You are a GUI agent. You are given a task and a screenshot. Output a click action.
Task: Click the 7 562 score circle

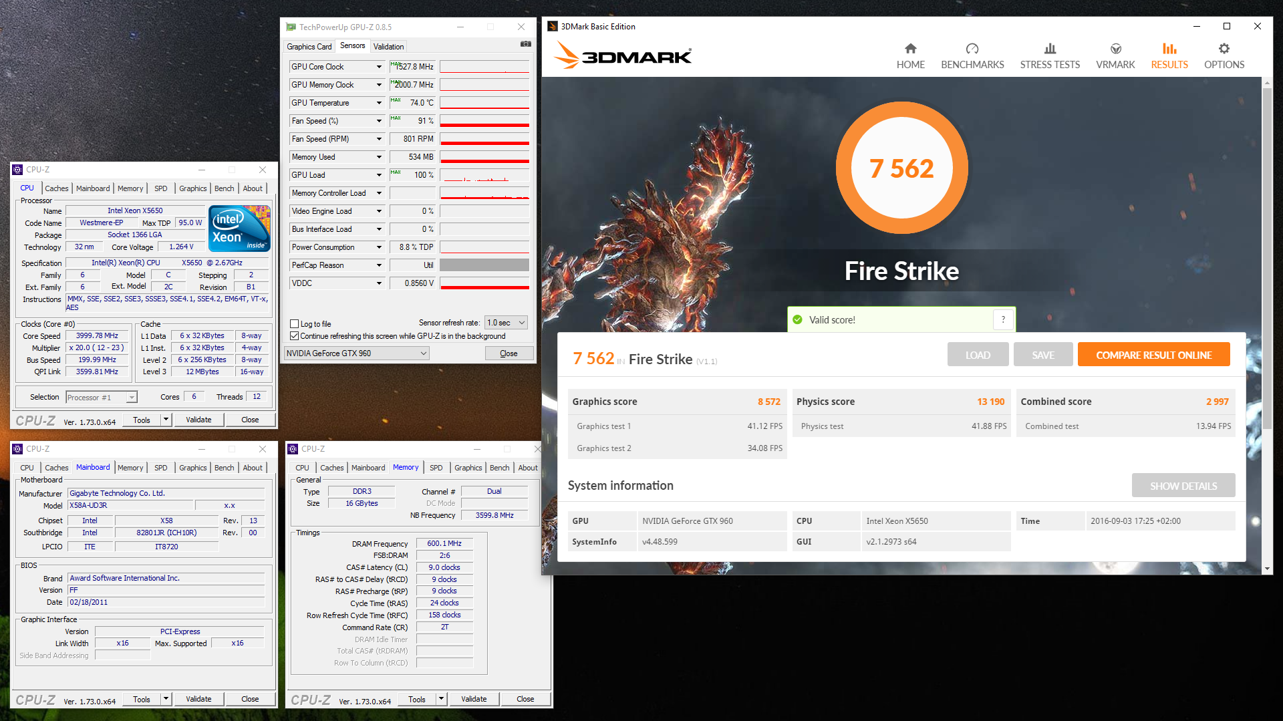[x=901, y=168]
